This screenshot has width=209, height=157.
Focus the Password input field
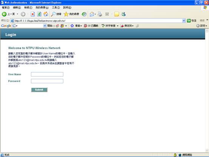tap(47, 81)
